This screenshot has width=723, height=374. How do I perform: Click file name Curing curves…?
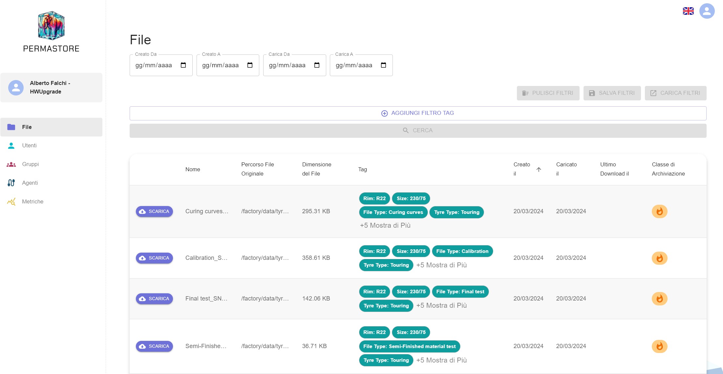207,211
